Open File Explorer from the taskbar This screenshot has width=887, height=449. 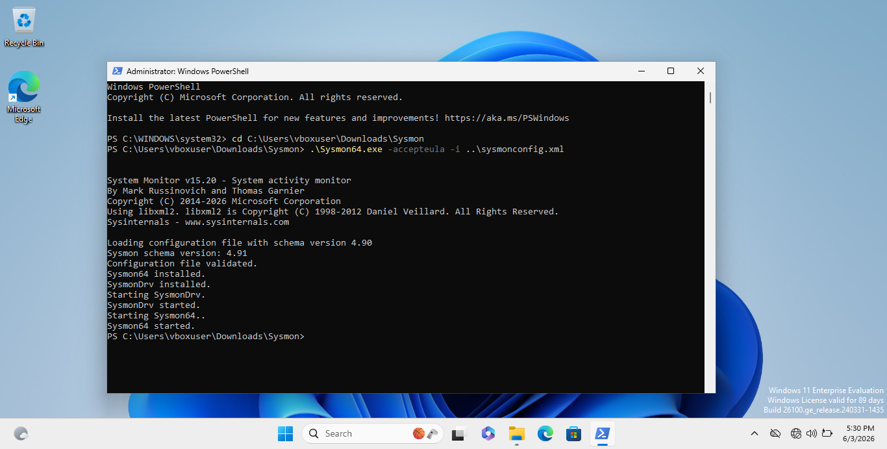pyautogui.click(x=517, y=433)
